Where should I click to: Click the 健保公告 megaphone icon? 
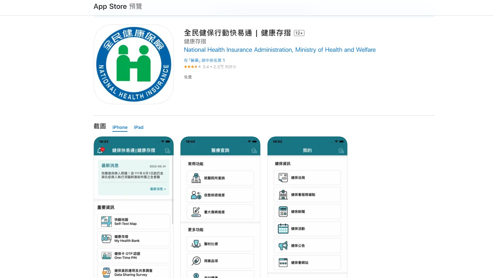[283, 245]
